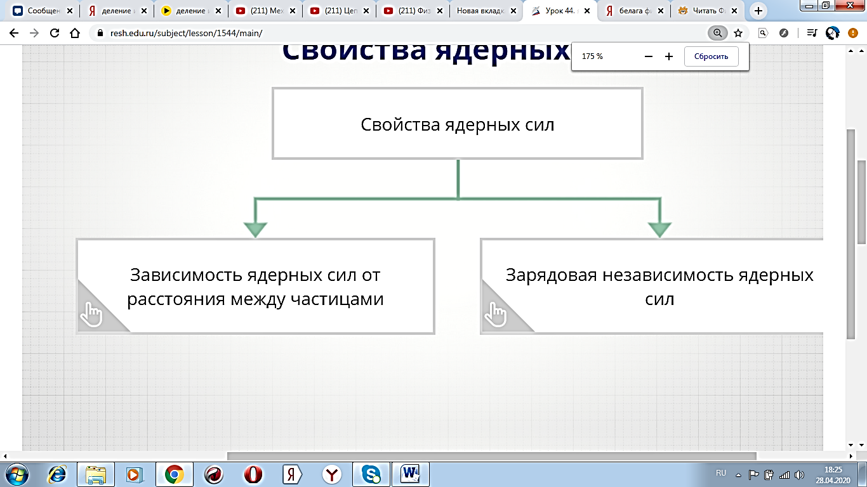Click the scroll right arrow of horizontal scrollbar

tap(850, 456)
